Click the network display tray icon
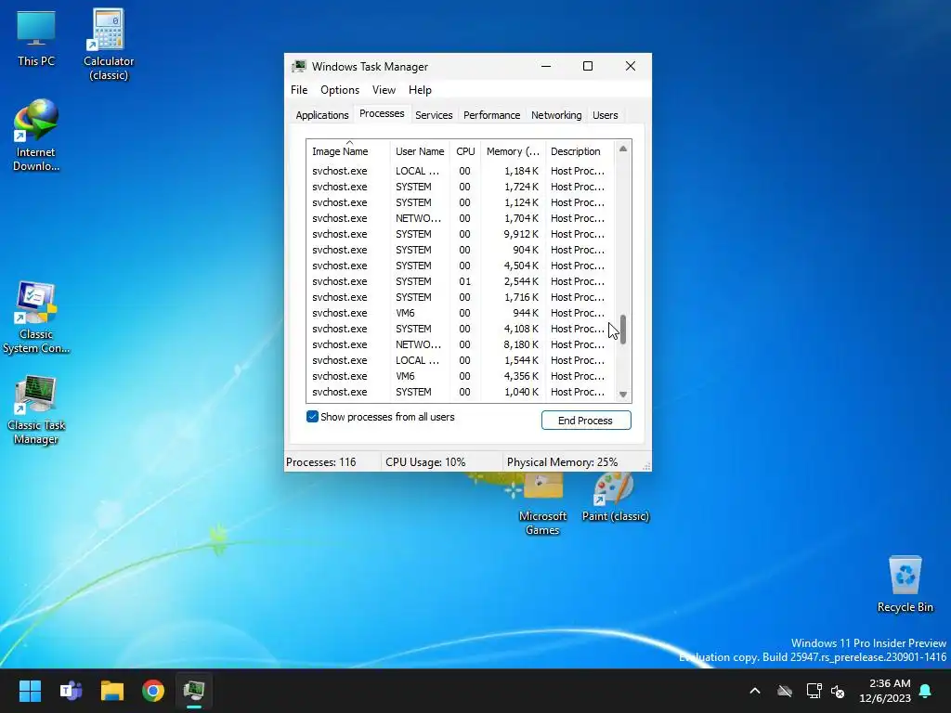 pyautogui.click(x=814, y=691)
